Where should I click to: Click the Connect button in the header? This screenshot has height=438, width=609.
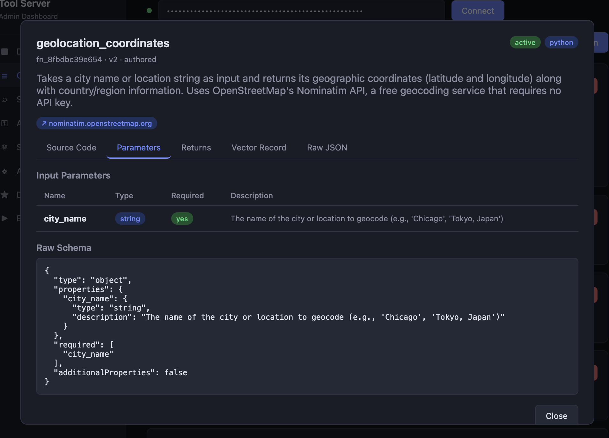[x=478, y=11]
